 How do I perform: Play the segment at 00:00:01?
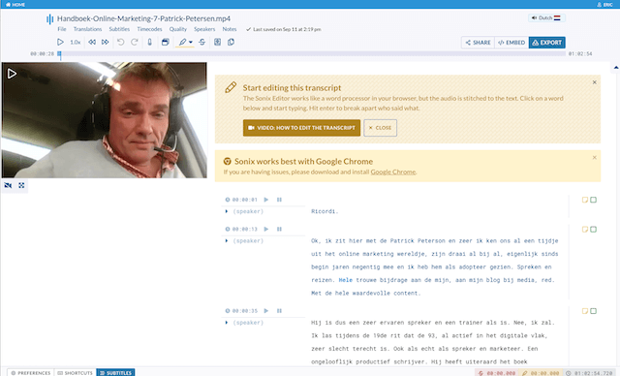266,200
